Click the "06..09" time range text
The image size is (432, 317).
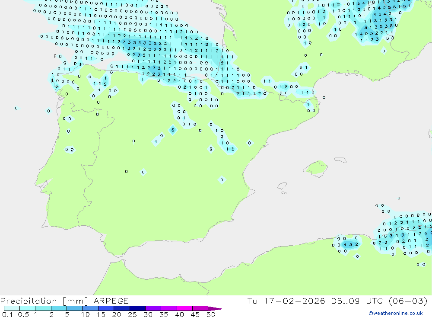[346, 301]
